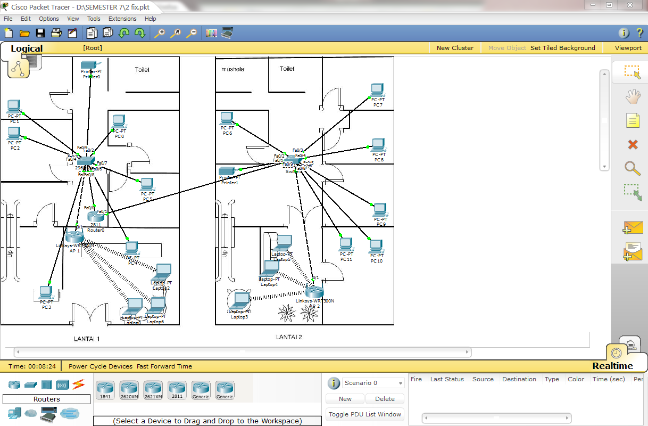Open the Extensions menu
The height and width of the screenshot is (426, 648).
click(122, 18)
